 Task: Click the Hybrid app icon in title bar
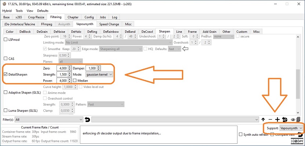(4, 4)
